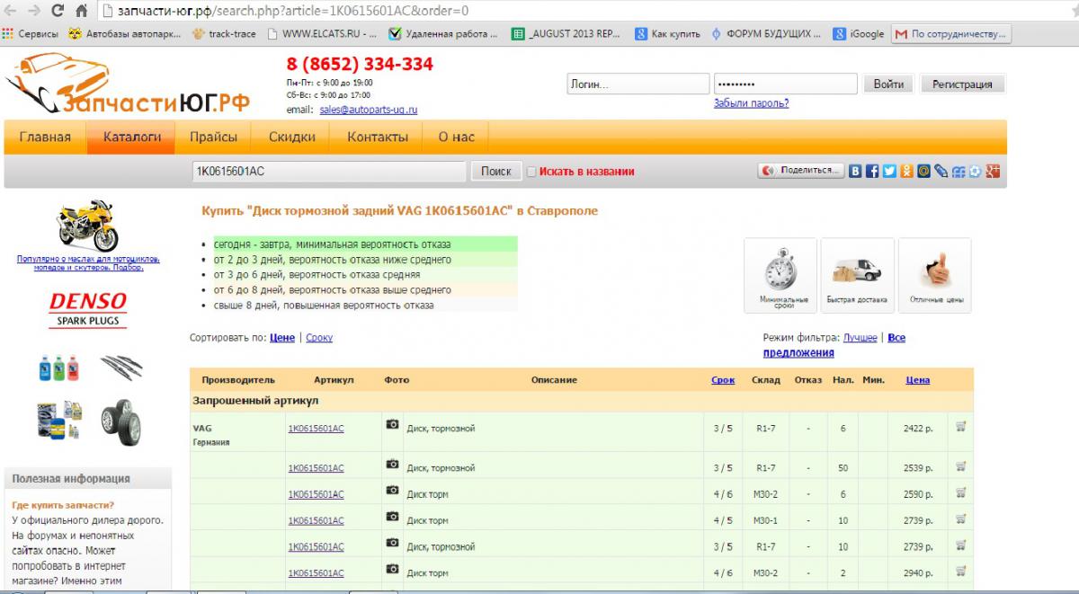
Task: Share via the Twitter icon
Action: tap(889, 171)
